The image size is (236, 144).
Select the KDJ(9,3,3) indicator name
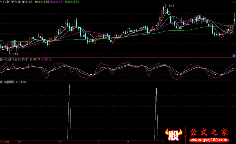click(x=10, y=59)
